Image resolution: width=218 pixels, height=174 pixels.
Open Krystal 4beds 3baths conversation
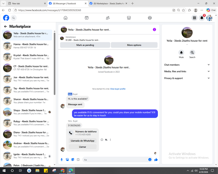27,57
